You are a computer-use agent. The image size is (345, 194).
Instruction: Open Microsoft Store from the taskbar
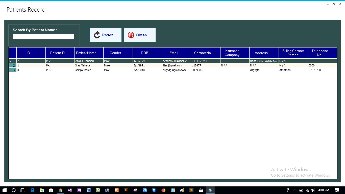(x=51, y=190)
